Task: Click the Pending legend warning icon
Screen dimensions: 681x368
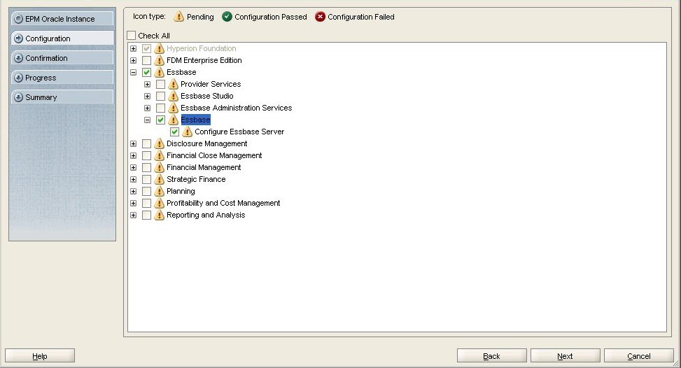Action: (179, 17)
